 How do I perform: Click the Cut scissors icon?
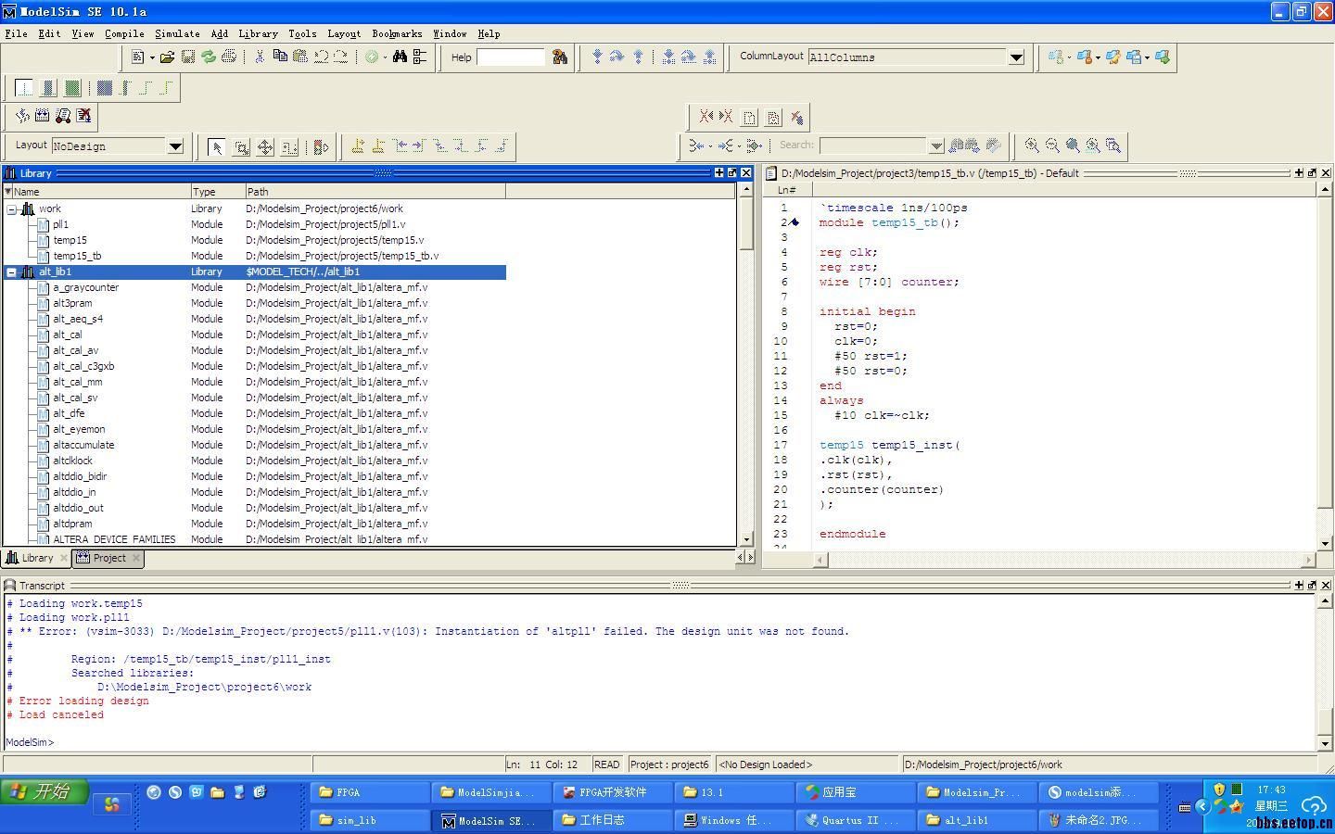(x=260, y=57)
